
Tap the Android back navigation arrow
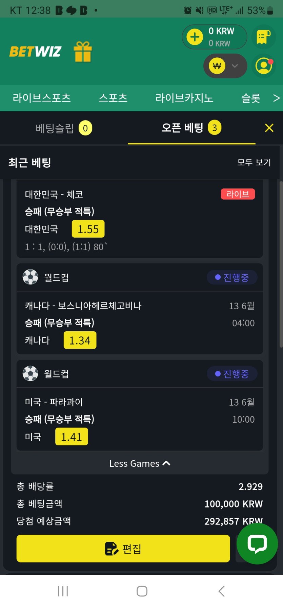222,591
